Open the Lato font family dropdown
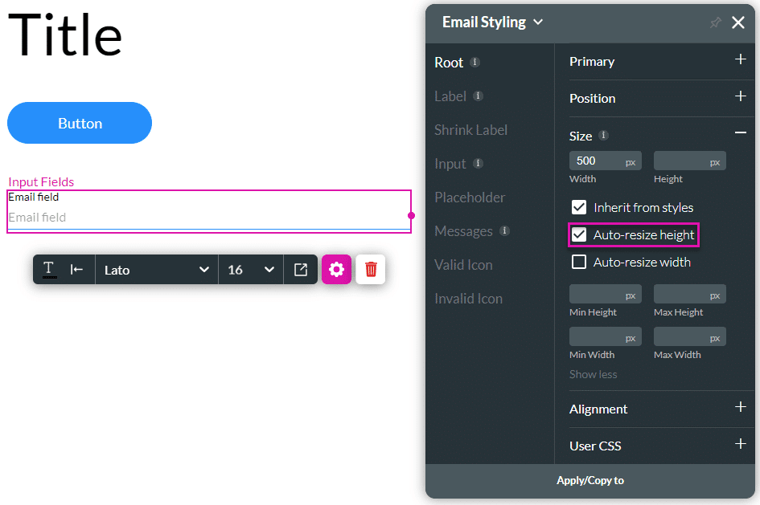Screen dimensions: 760x505 tap(157, 270)
